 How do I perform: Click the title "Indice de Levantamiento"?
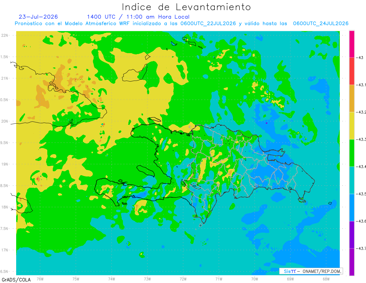(186, 7)
